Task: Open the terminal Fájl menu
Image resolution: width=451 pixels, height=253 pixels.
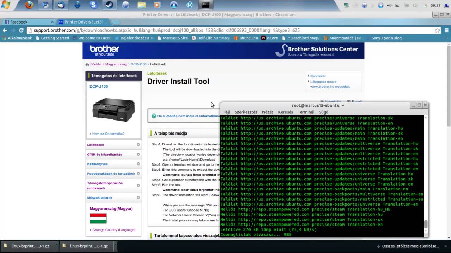Action: 227,112
